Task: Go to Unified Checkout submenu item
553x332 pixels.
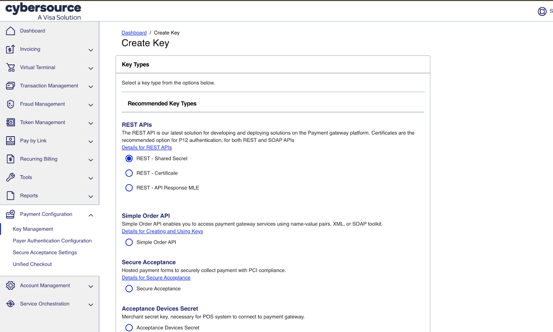Action: pyautogui.click(x=32, y=264)
